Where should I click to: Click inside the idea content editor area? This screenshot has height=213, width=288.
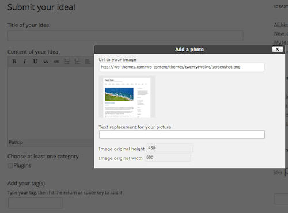[x=51, y=102]
